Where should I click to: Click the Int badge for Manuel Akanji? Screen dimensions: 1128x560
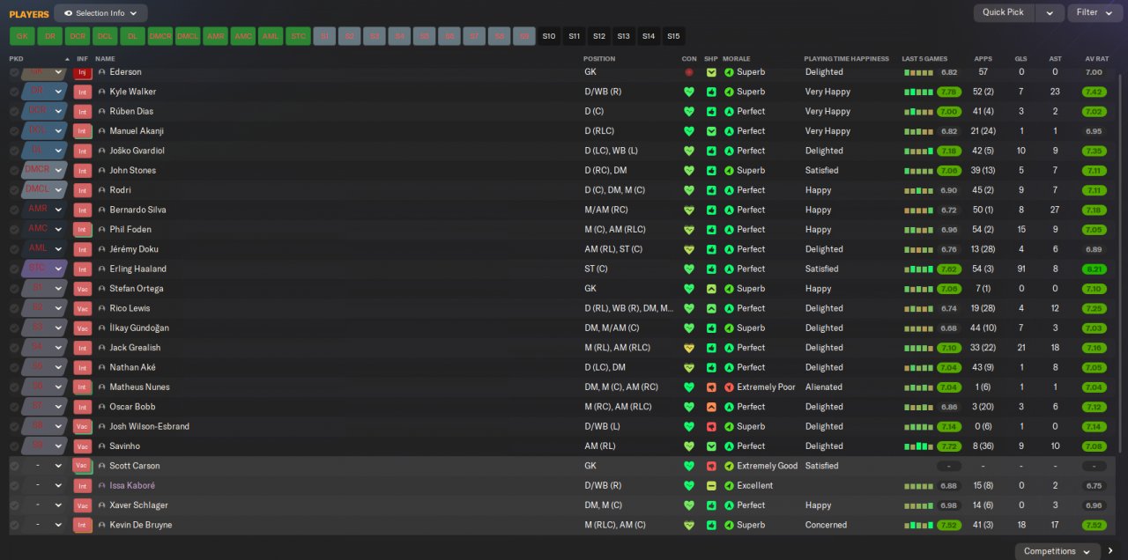83,131
